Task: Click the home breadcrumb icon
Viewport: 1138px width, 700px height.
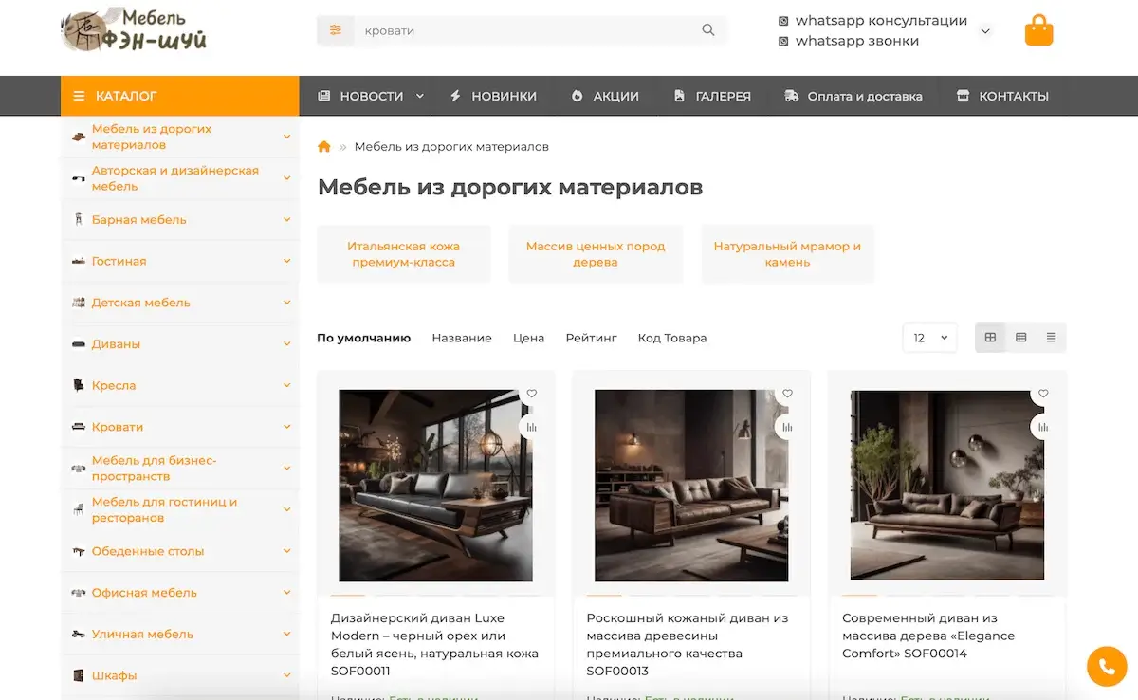Action: coord(324,147)
